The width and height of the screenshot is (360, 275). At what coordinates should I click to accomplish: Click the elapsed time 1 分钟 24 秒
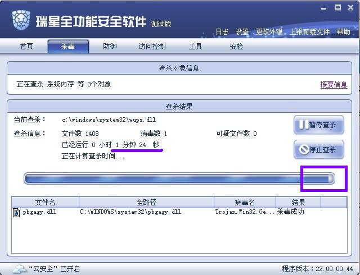pos(137,145)
